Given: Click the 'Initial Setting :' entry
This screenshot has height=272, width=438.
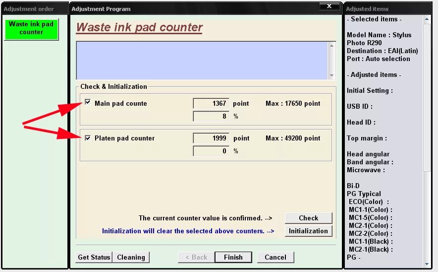Looking at the screenshot, I should (370, 91).
